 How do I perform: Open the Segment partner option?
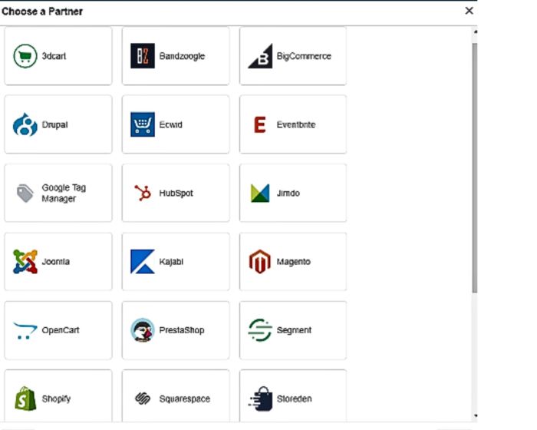pyautogui.click(x=292, y=330)
